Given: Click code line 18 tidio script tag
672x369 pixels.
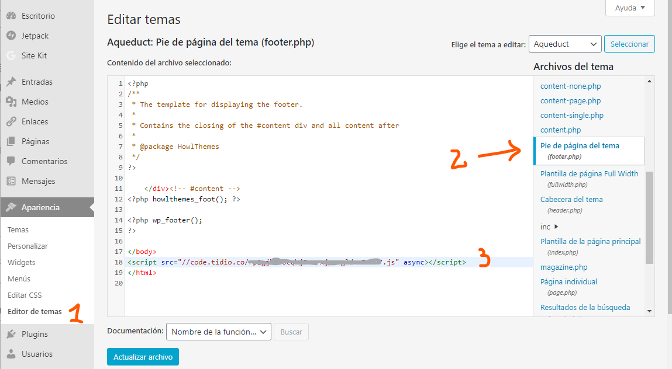Looking at the screenshot, I should 297,262.
